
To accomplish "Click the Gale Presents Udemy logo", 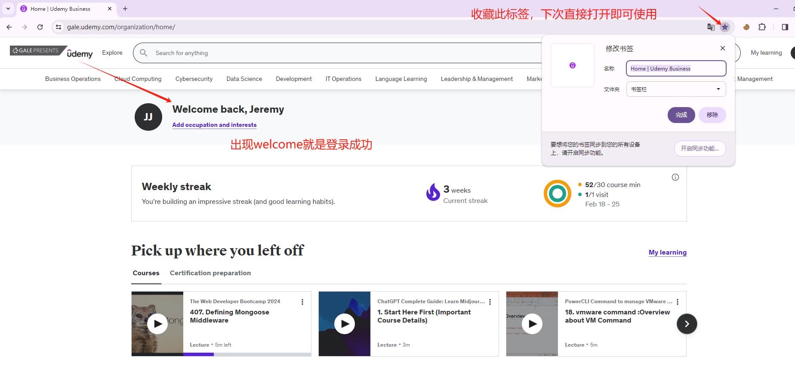I will coord(51,52).
